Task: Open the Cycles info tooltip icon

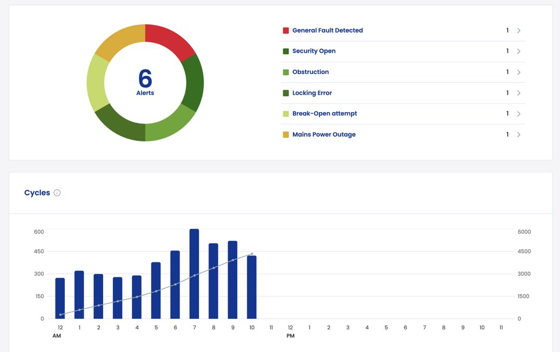Action: [x=57, y=192]
